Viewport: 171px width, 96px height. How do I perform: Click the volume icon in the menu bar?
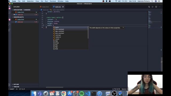[x=119, y=1]
